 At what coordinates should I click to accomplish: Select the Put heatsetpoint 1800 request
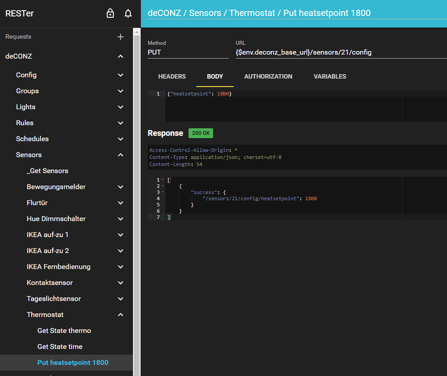coord(66,363)
